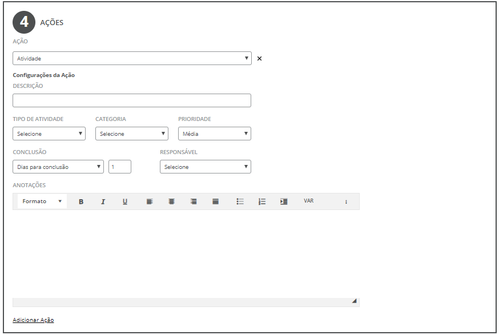Insert a numbered list

tap(262, 201)
